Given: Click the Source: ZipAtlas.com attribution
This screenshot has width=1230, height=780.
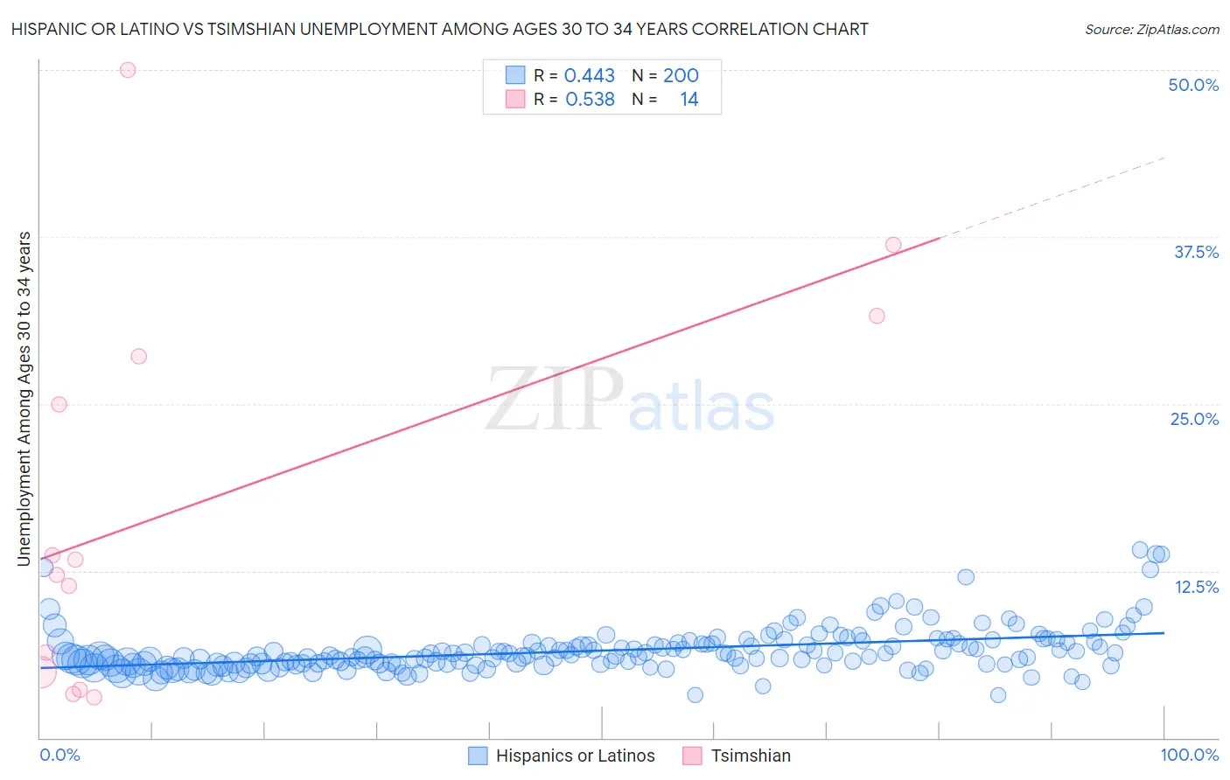Looking at the screenshot, I should point(1152,29).
